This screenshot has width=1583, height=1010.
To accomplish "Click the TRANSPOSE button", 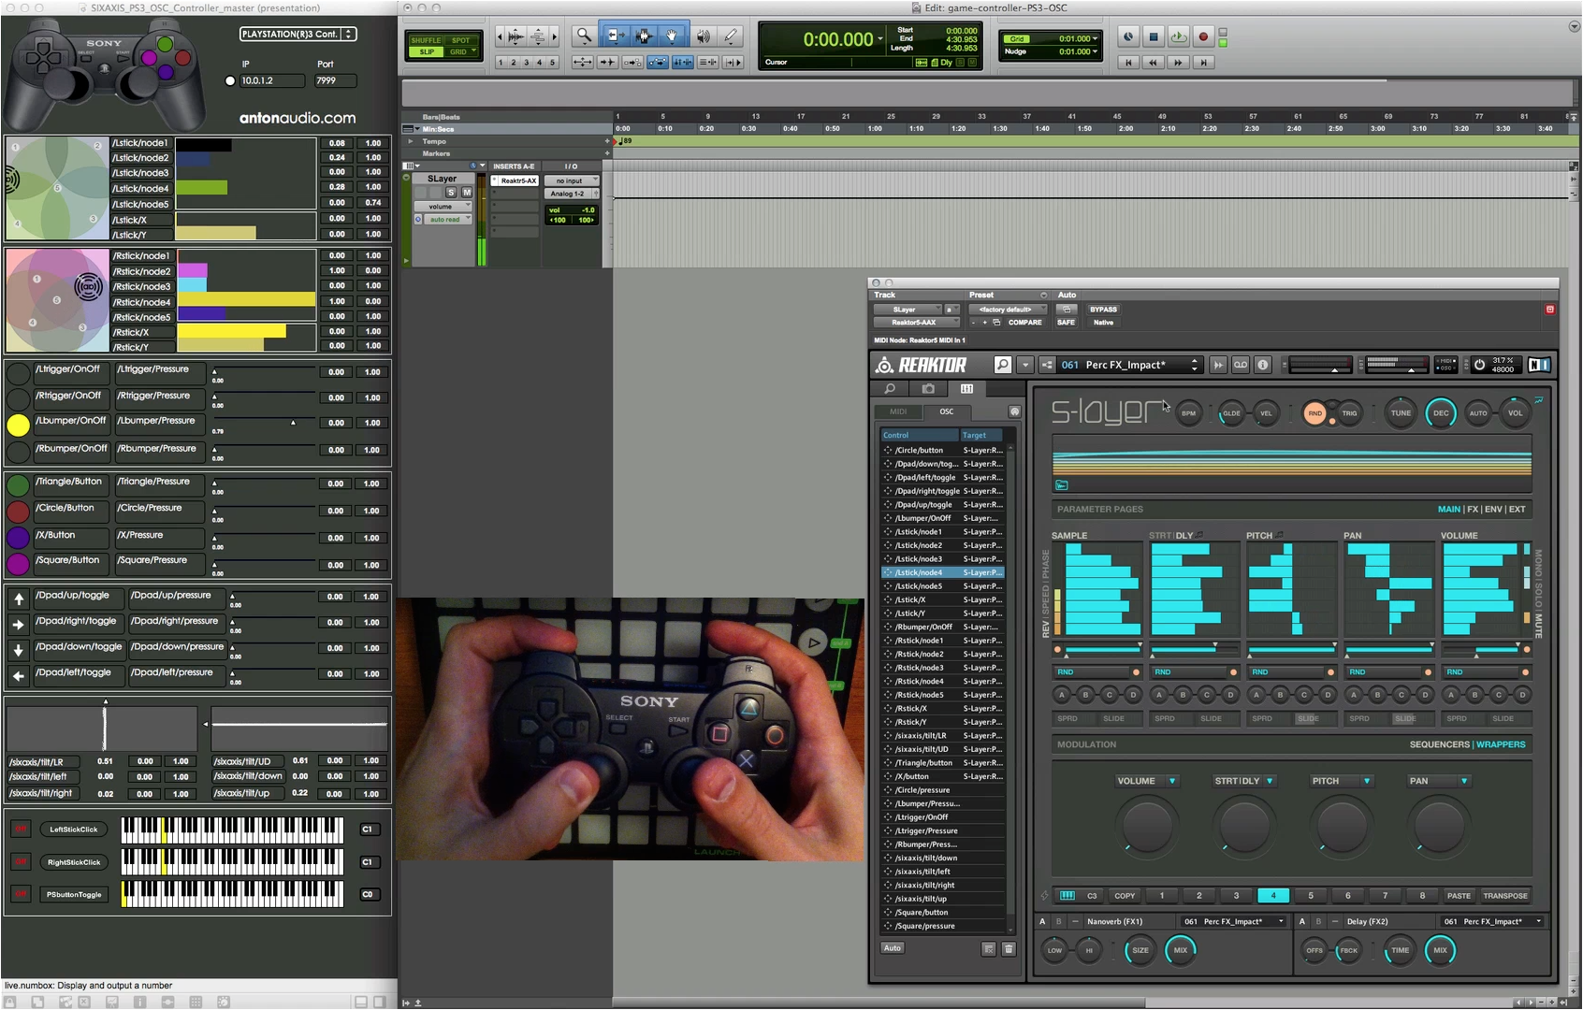I will click(1505, 896).
